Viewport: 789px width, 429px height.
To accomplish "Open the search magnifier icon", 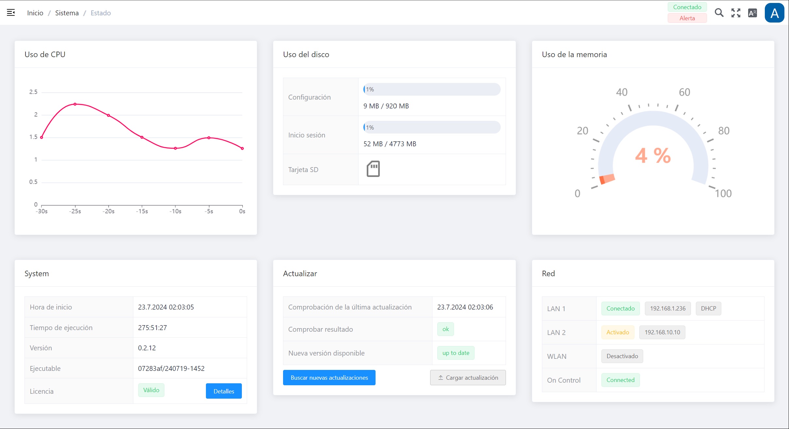I will [719, 13].
